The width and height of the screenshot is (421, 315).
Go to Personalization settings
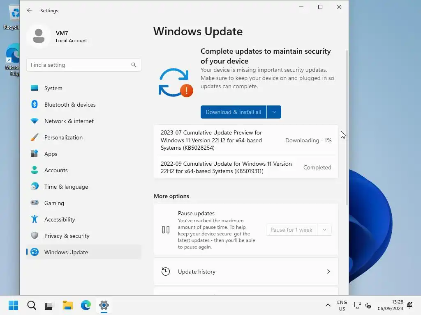(x=84, y=137)
